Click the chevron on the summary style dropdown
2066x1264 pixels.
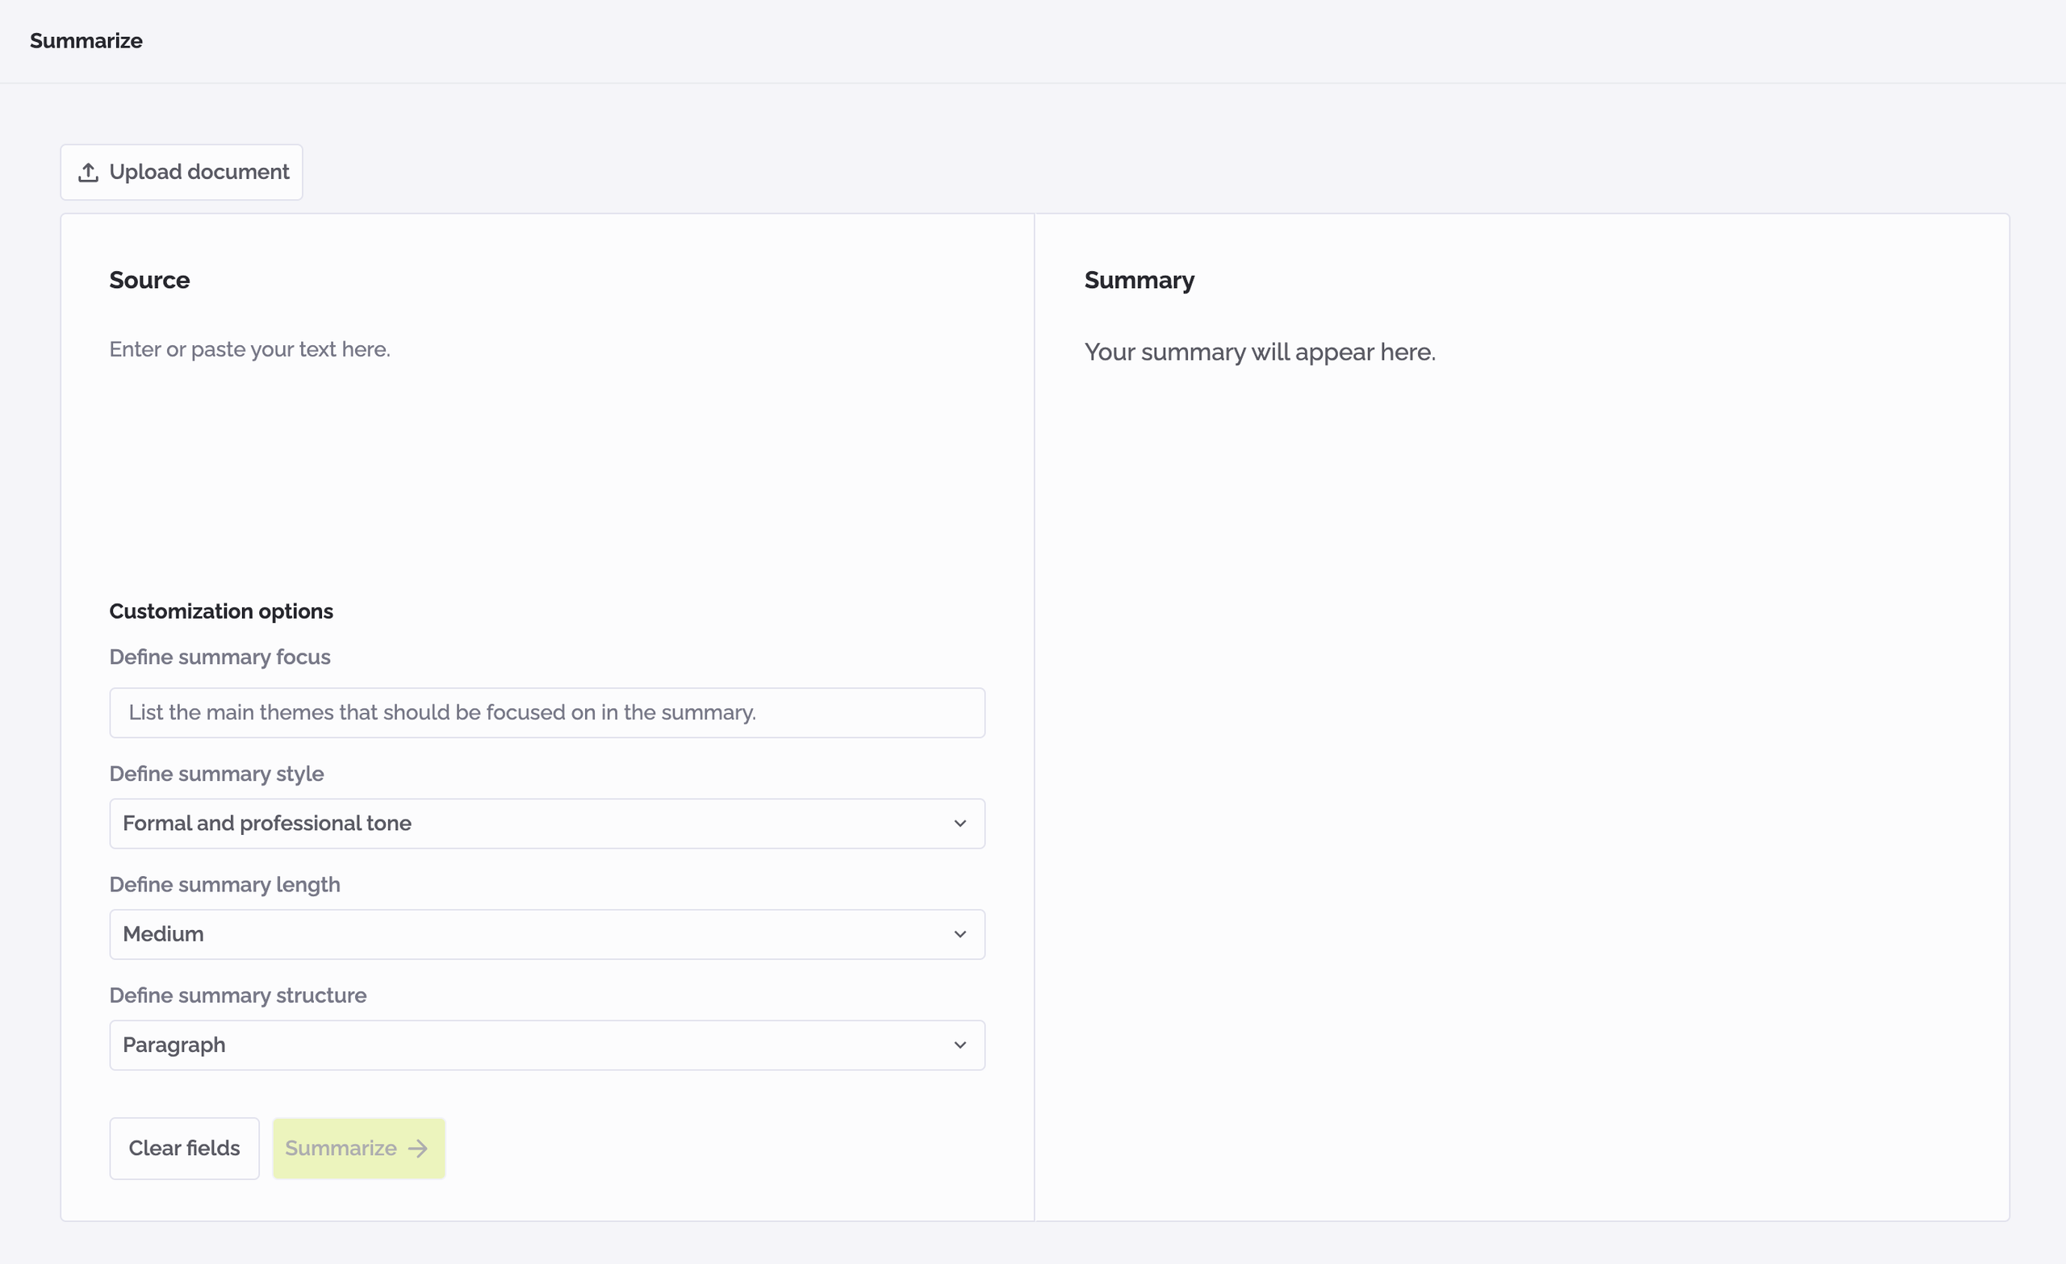[961, 823]
